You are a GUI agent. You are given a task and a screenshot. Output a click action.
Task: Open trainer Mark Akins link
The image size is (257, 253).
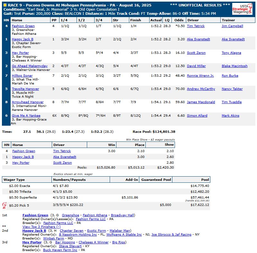click(x=230, y=116)
